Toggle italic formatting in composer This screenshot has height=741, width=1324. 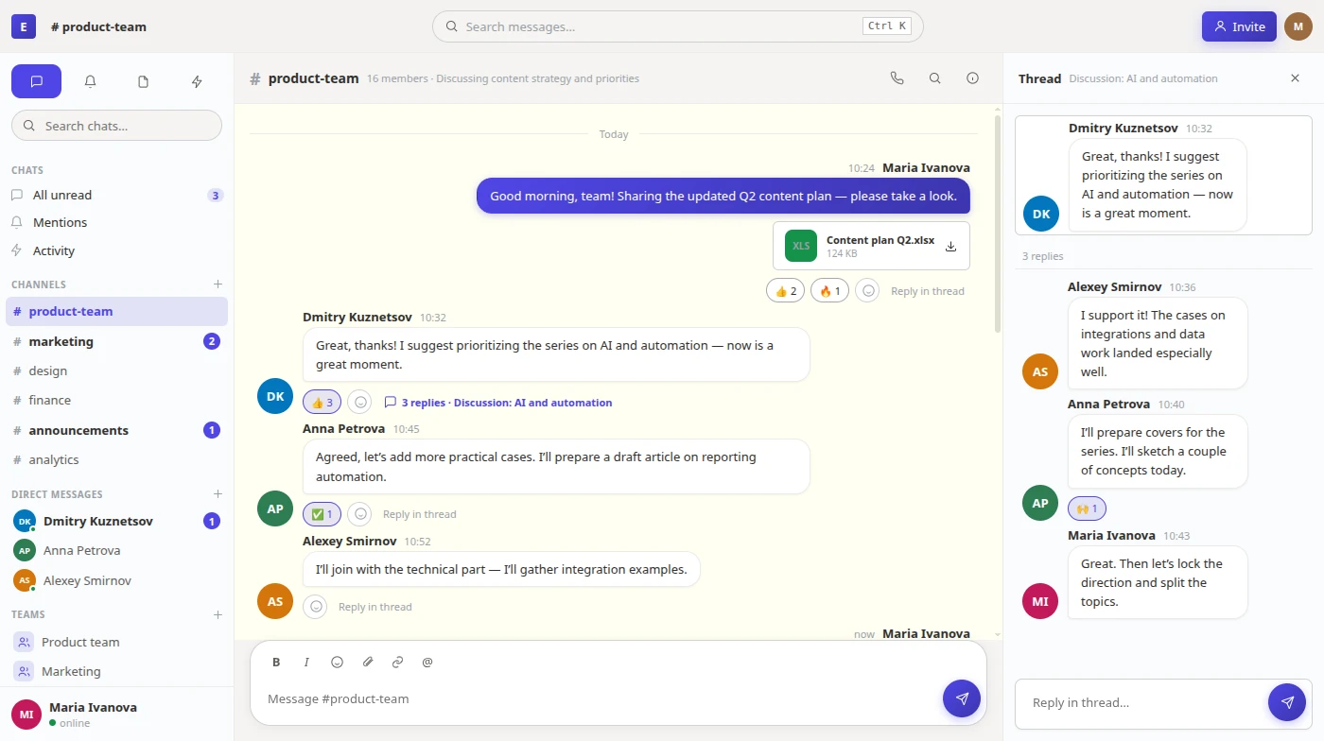click(306, 663)
